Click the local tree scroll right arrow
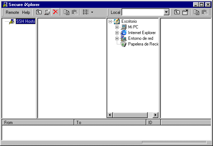The height and width of the screenshot is (146, 213). click(x=155, y=115)
